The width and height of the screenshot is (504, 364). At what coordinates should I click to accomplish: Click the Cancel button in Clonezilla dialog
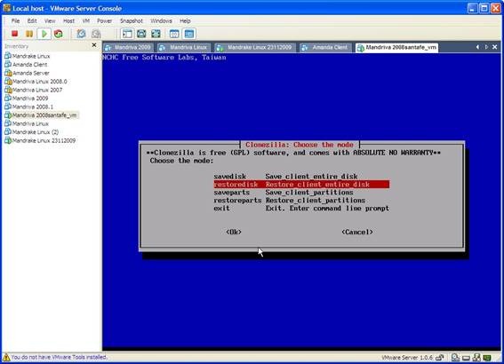[357, 232]
